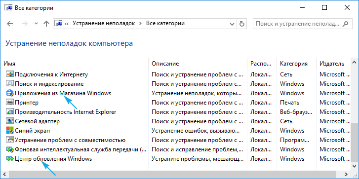359x179 pixels.
Task: Open 'Приложения из Магазина Windows' troubleshooter
Action: [63, 93]
